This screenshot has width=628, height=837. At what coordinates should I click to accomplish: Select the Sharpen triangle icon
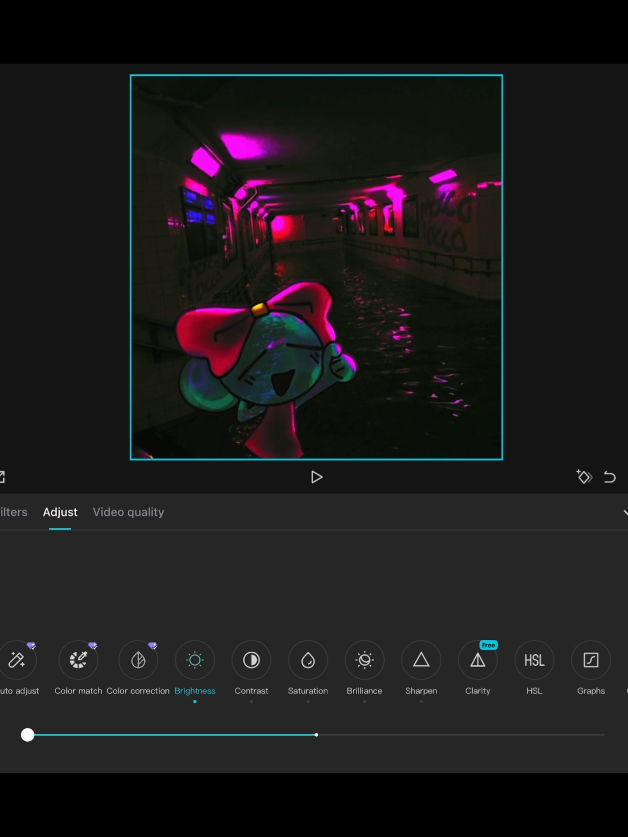421,660
